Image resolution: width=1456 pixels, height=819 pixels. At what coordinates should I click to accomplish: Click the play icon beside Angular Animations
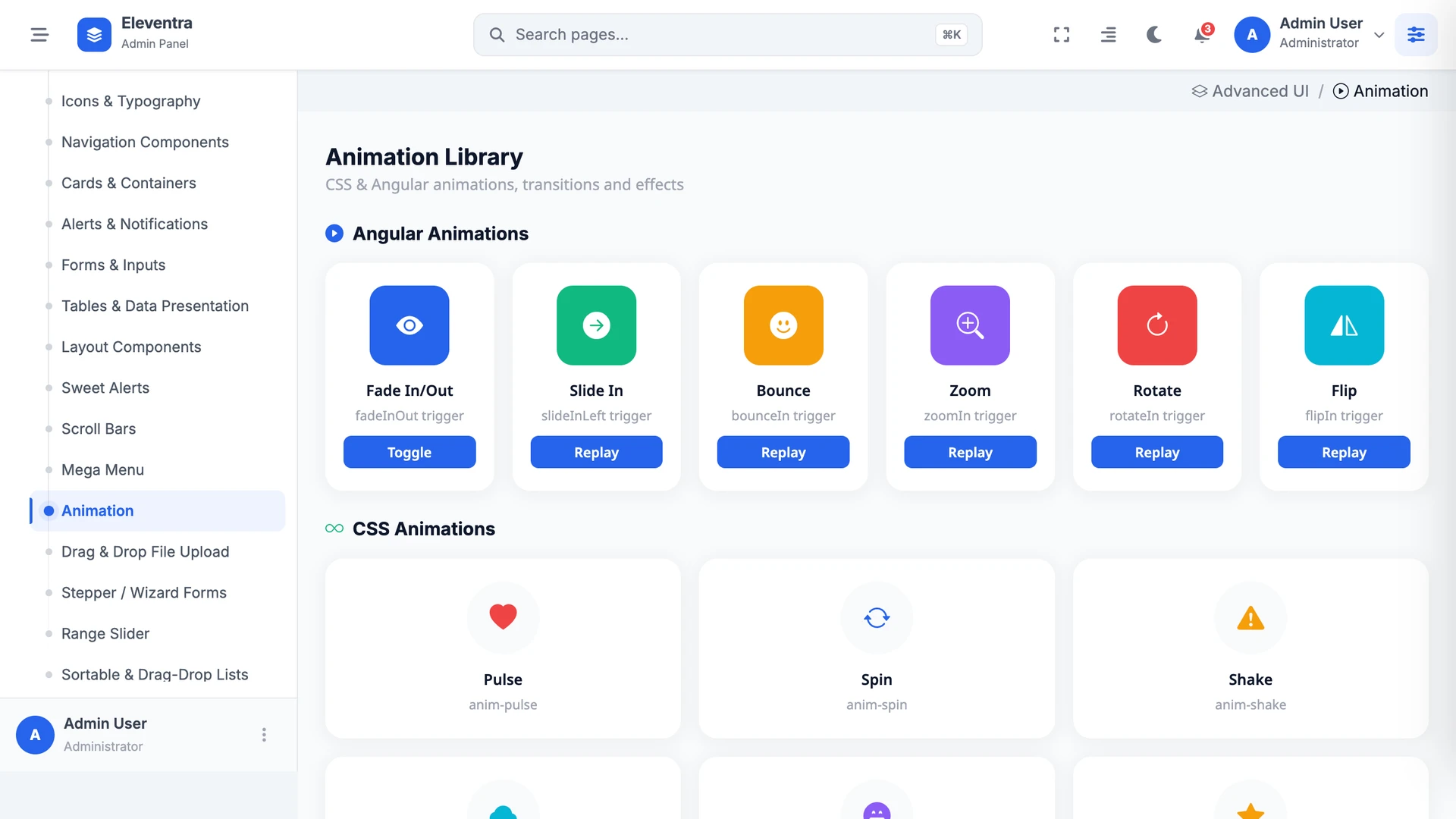334,234
